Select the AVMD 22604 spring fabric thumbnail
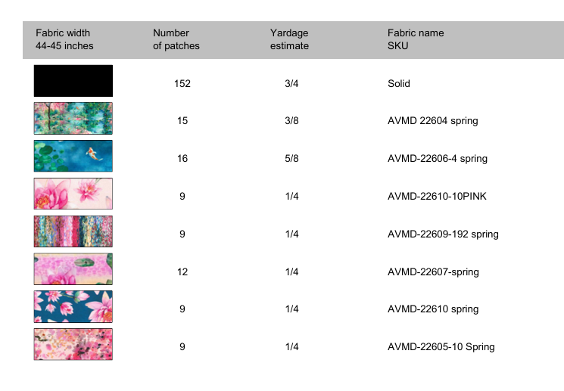This screenshot has width=564, height=391. pos(73,119)
